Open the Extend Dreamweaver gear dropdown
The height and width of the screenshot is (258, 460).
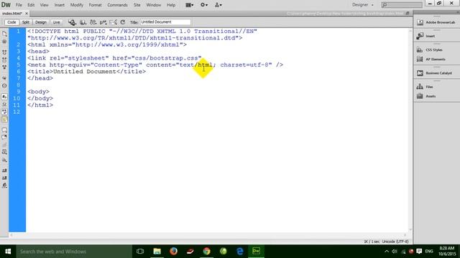point(204,5)
